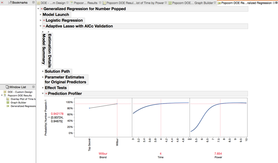Open the Prediction Profiler red triangle menu
278x163 pixels.
tap(46, 94)
